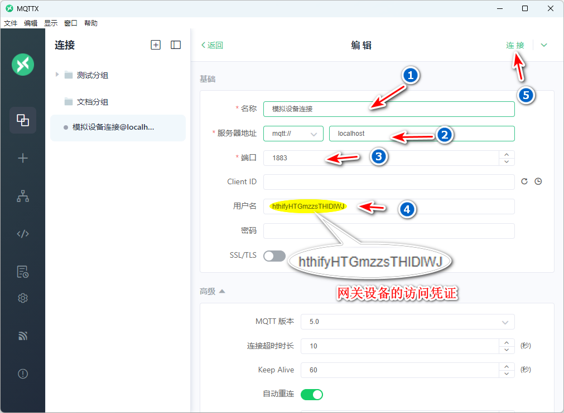Open the MQTT 版本 5.0 dropdown
This screenshot has height=413, width=564.
[407, 322]
